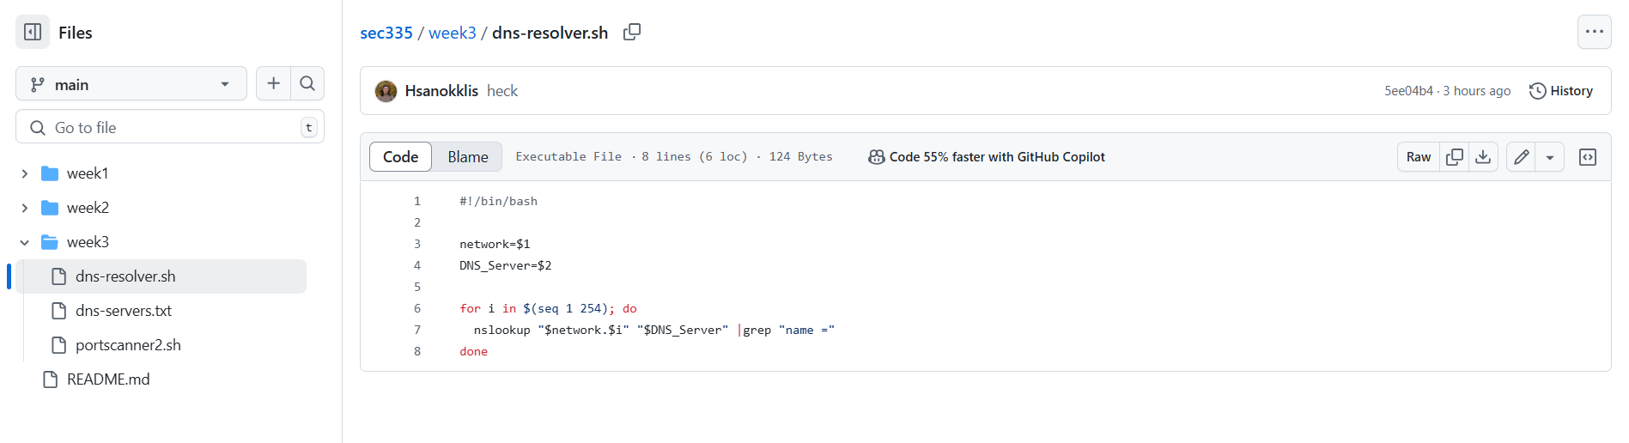Image resolution: width=1629 pixels, height=443 pixels.
Task: Edit file with pencil icon
Action: (x=1522, y=157)
